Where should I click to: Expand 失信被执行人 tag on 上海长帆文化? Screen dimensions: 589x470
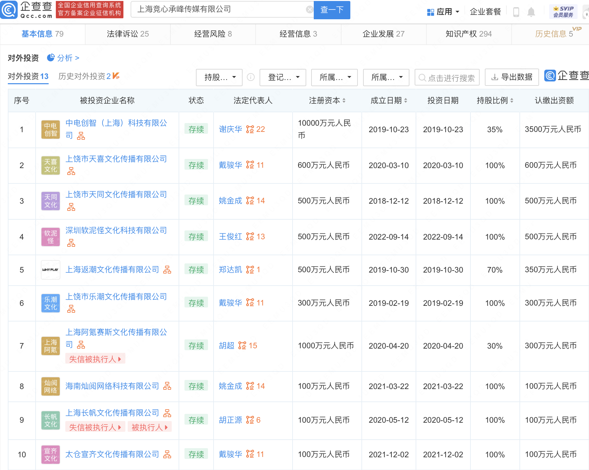[x=95, y=427]
